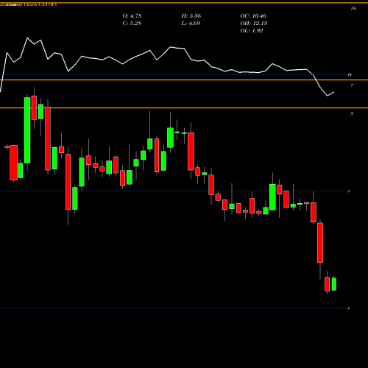Click the 14 axis label by the blue line
The image size is (368, 368).
[350, 74]
